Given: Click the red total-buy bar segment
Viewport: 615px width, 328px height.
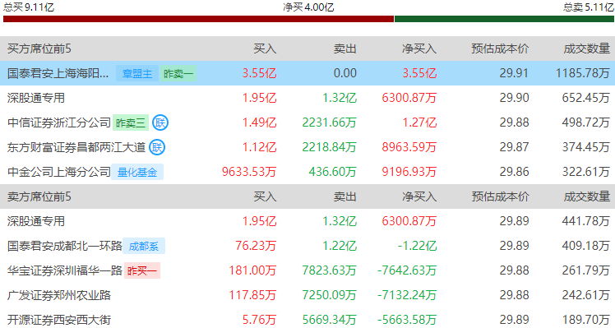Looking at the screenshot, I should pos(198,19).
